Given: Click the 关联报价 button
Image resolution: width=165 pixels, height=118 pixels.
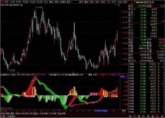Looking at the screenshot, I should [x=11, y=116].
